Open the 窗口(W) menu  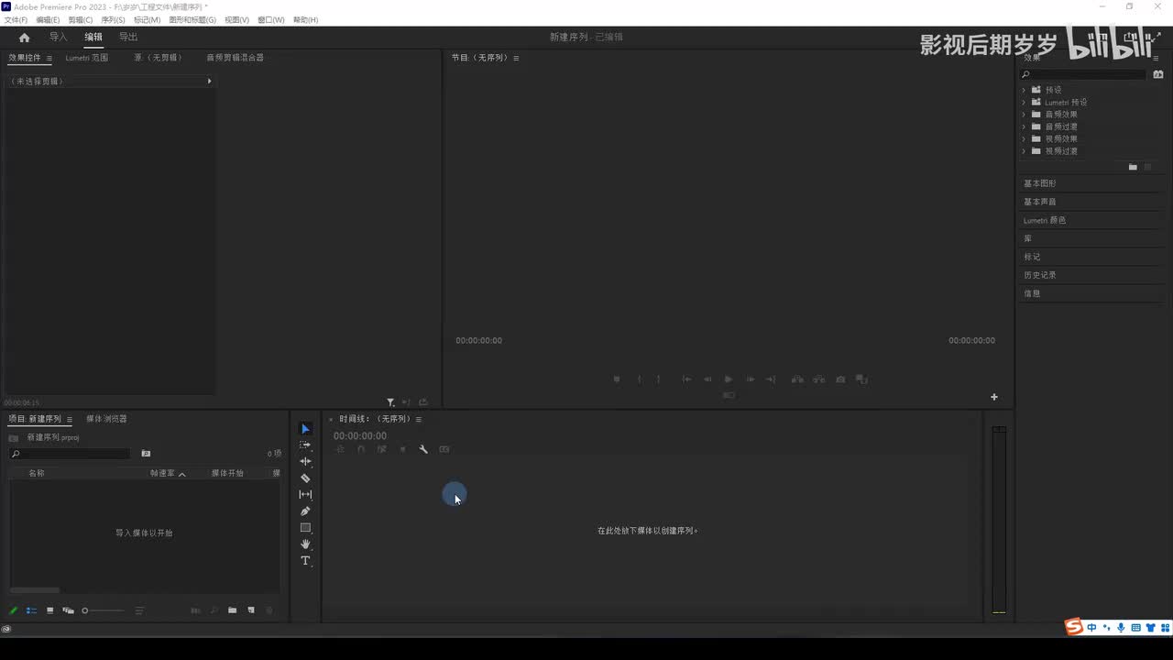click(271, 19)
